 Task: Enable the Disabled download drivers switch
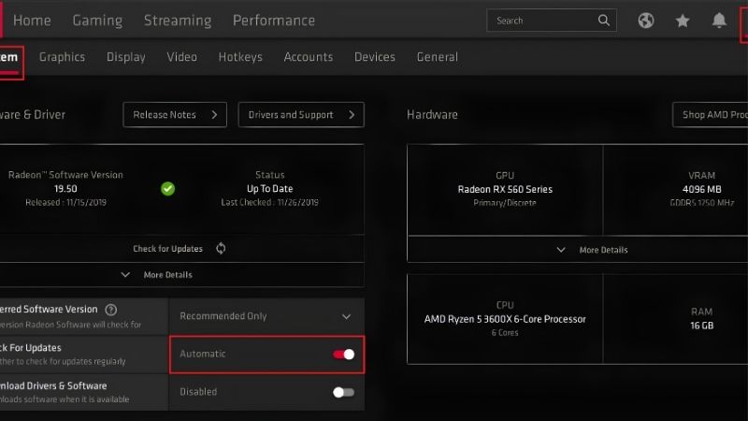click(x=343, y=392)
